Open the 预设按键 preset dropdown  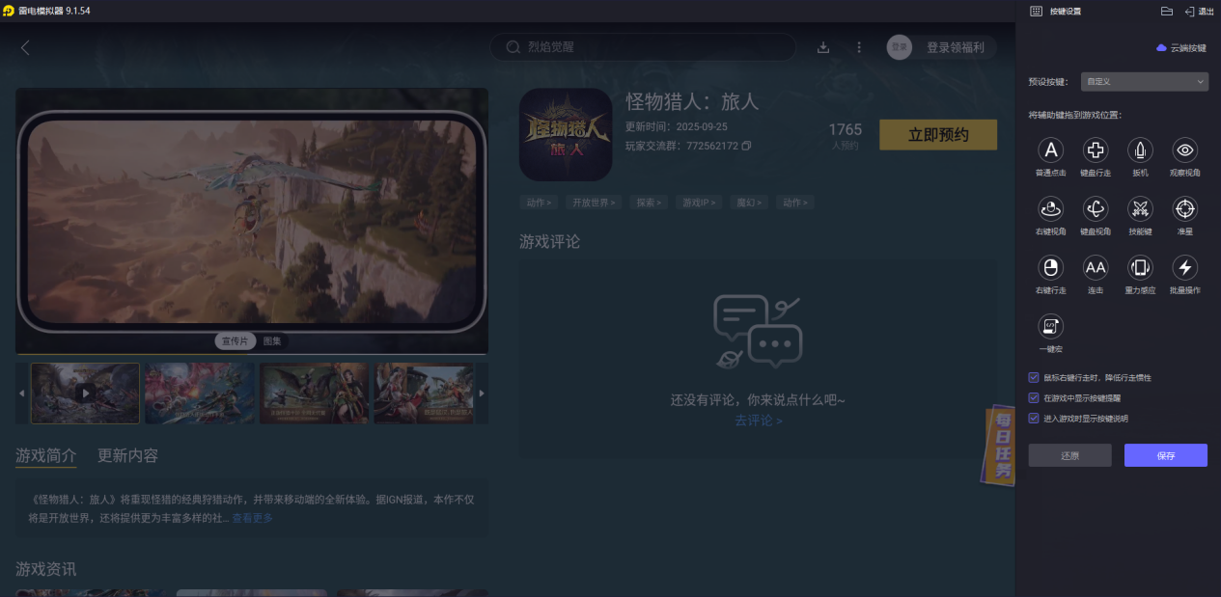(1144, 82)
